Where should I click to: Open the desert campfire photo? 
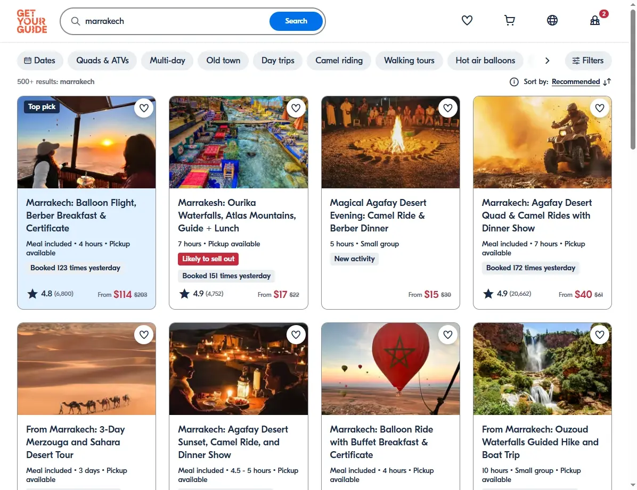click(x=390, y=142)
